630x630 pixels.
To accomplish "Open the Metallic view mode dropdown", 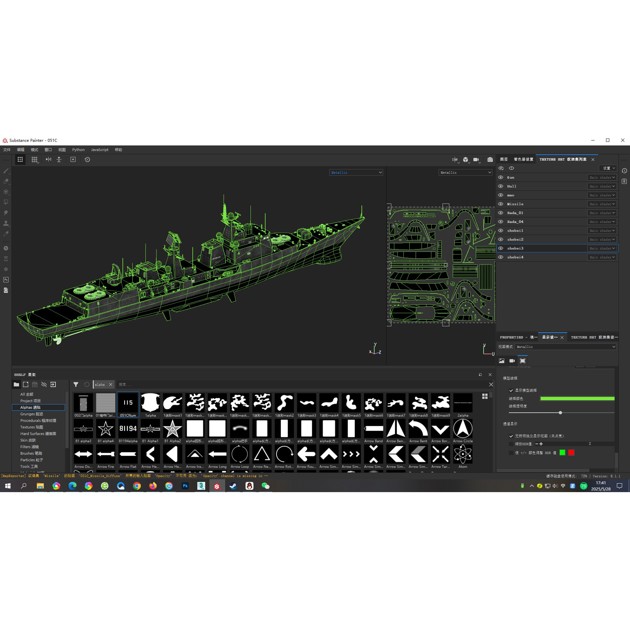I will (565, 347).
